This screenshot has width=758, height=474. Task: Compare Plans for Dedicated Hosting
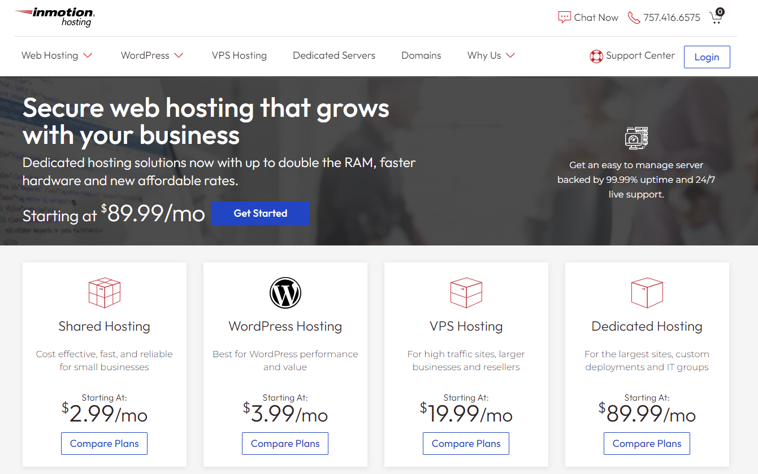coord(647,444)
